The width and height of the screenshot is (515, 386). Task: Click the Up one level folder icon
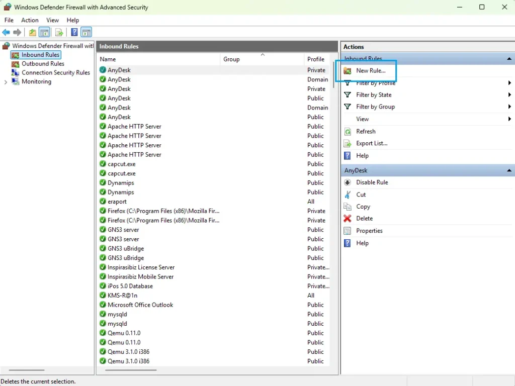(x=33, y=32)
